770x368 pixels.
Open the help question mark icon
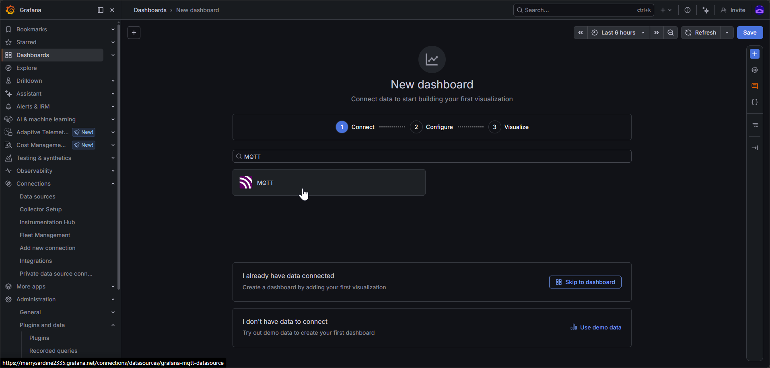(688, 10)
